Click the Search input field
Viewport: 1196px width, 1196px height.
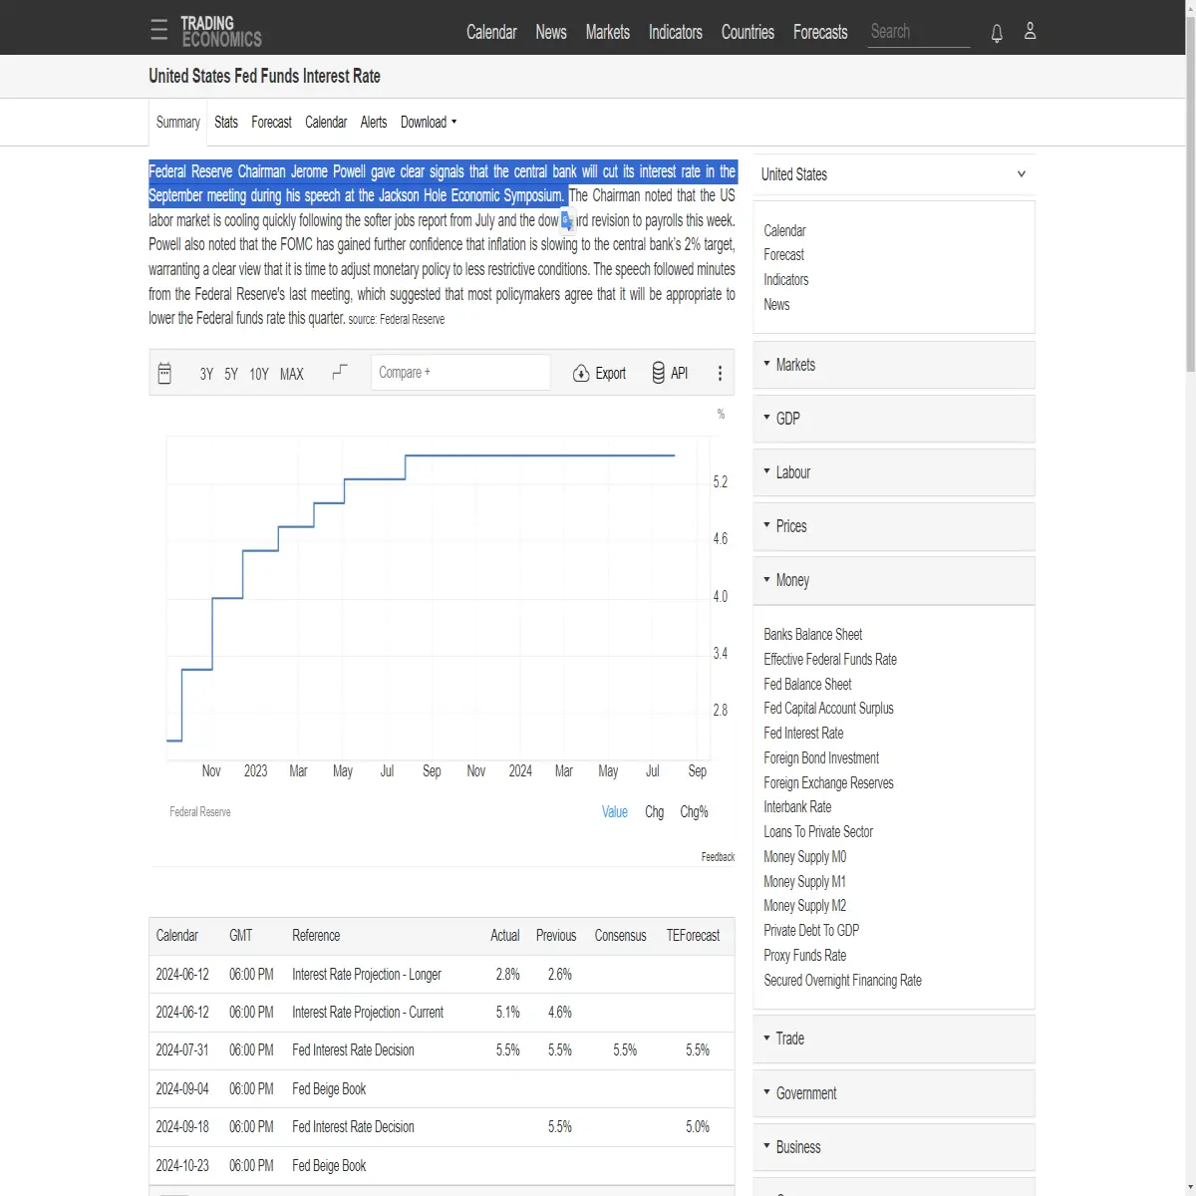coord(919,32)
